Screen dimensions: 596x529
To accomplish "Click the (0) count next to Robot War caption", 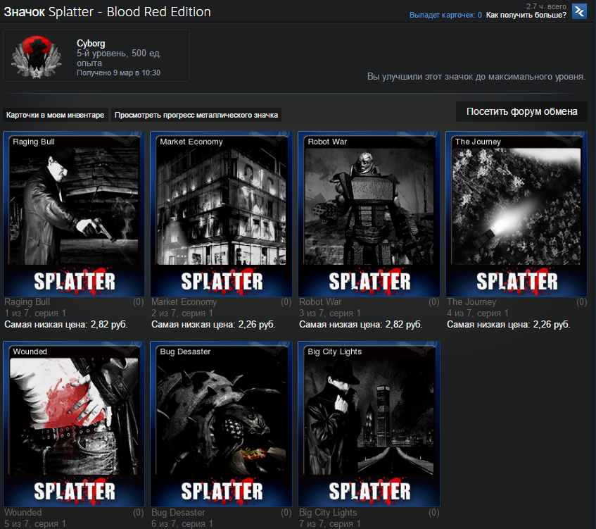I will coord(433,301).
